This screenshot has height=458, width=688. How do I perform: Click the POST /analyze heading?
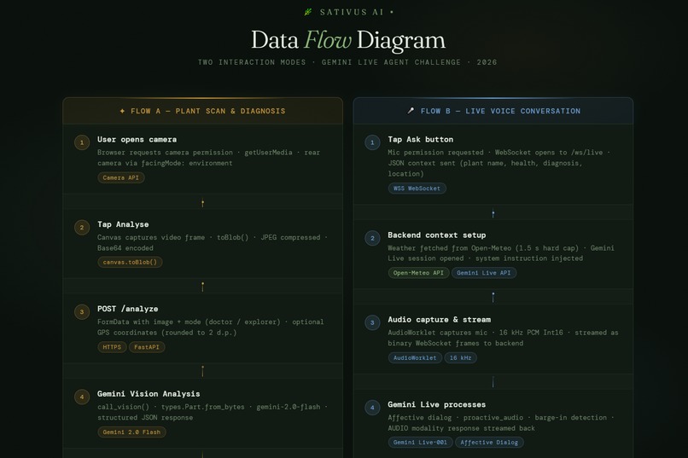(128, 309)
